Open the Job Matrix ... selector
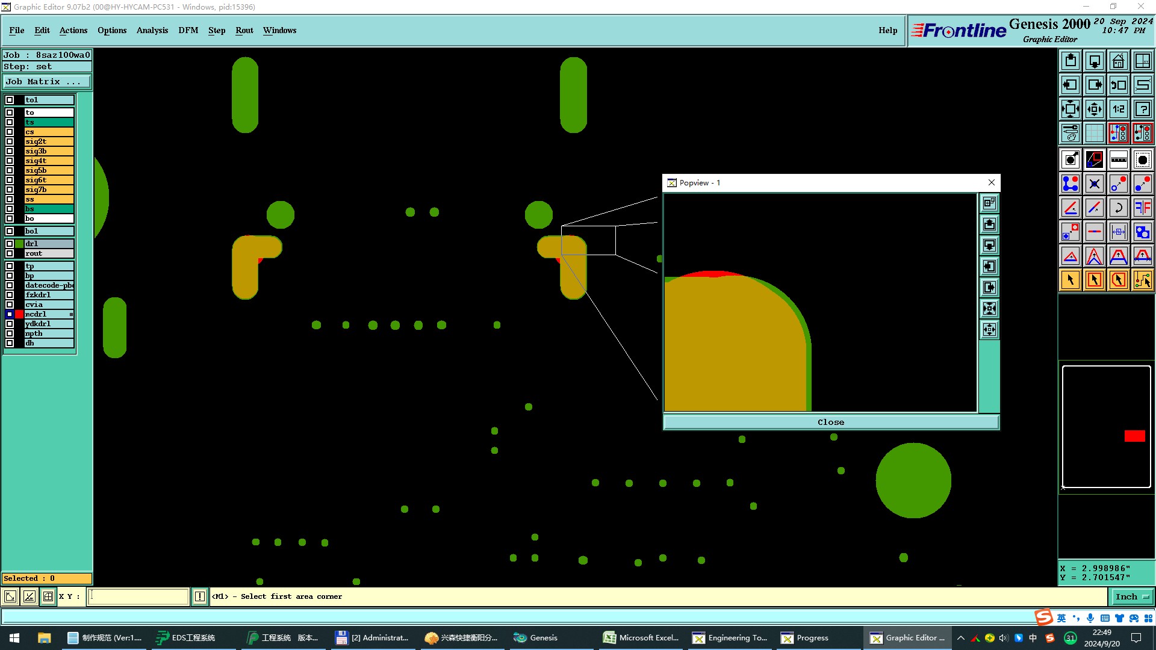 click(47, 82)
